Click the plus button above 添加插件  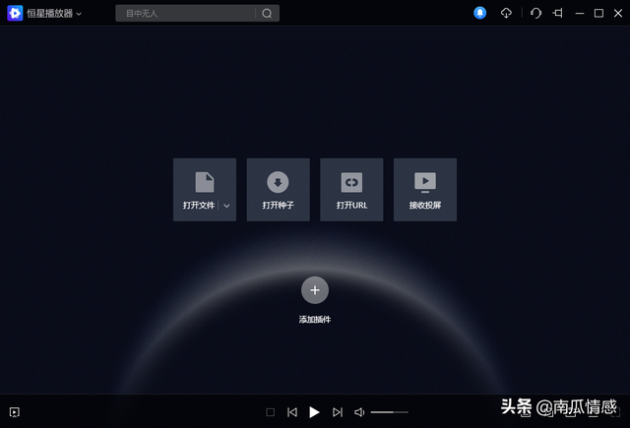point(315,290)
